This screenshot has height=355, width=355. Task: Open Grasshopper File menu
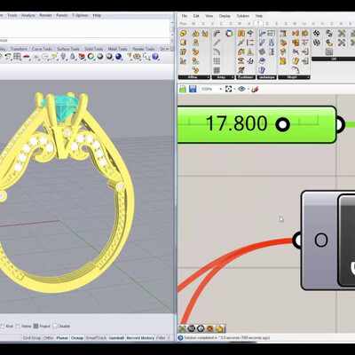[x=185, y=16]
